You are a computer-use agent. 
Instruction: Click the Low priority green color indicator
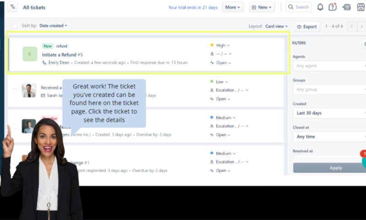click(212, 82)
